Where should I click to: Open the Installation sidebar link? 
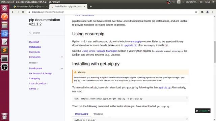click(x=35, y=47)
